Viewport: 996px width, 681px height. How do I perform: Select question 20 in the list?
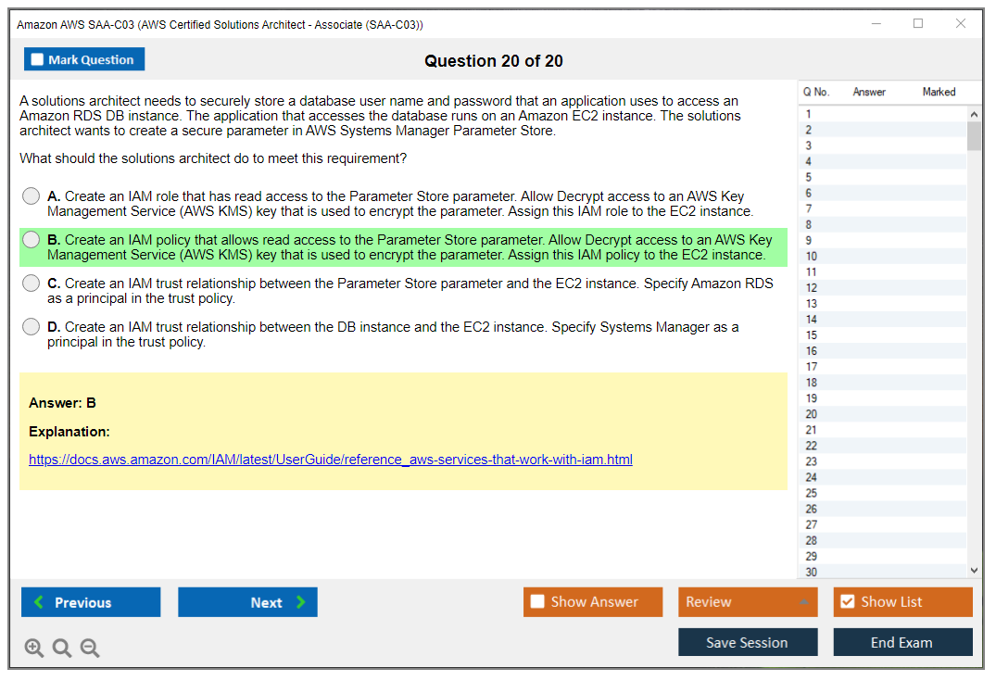812,414
